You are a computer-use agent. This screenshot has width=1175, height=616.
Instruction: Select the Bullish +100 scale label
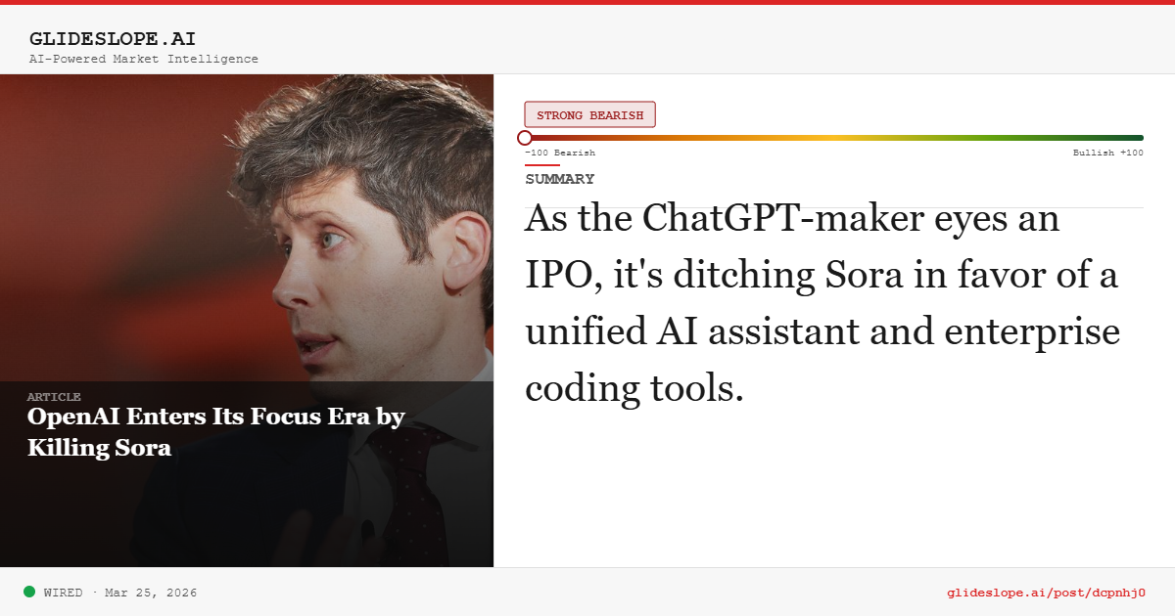pos(1107,153)
